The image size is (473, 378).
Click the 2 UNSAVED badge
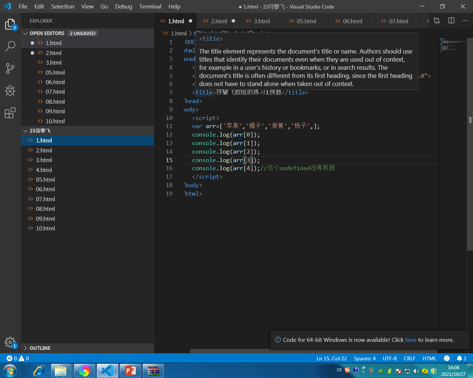pyautogui.click(x=82, y=33)
